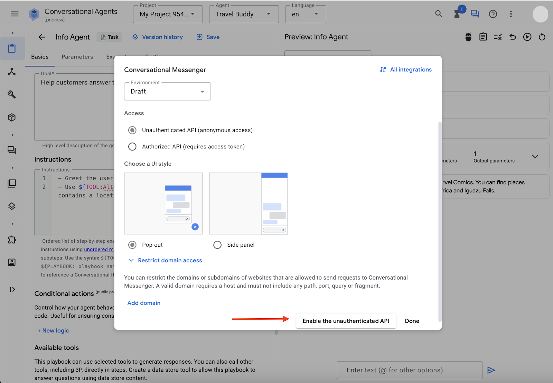Open the Basics tab
553x383 pixels.
tap(40, 57)
